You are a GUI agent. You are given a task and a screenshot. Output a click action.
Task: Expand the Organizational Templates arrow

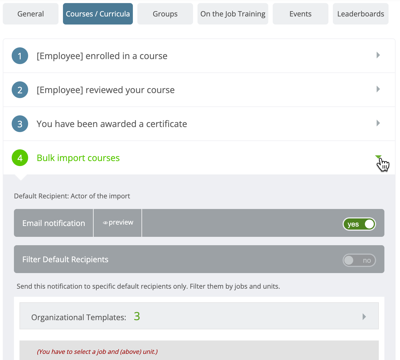[x=364, y=317]
